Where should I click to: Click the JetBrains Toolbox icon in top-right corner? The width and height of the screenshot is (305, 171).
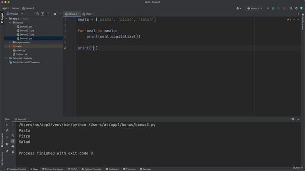tap(302, 9)
